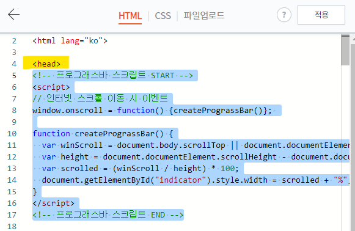
Task: Click line number 18 in the gutter
Action: coord(12,227)
